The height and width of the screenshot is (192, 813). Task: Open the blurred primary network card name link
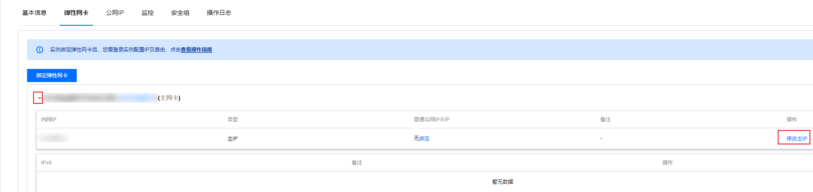tap(100, 98)
